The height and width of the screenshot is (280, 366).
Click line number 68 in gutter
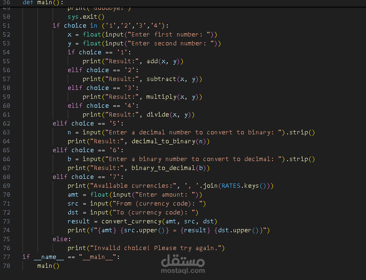click(7, 177)
